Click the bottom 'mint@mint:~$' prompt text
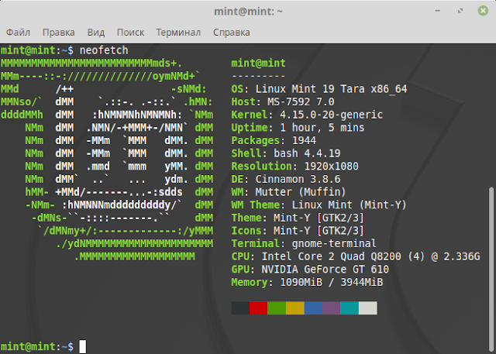This screenshot has height=354, width=496. tap(36, 347)
